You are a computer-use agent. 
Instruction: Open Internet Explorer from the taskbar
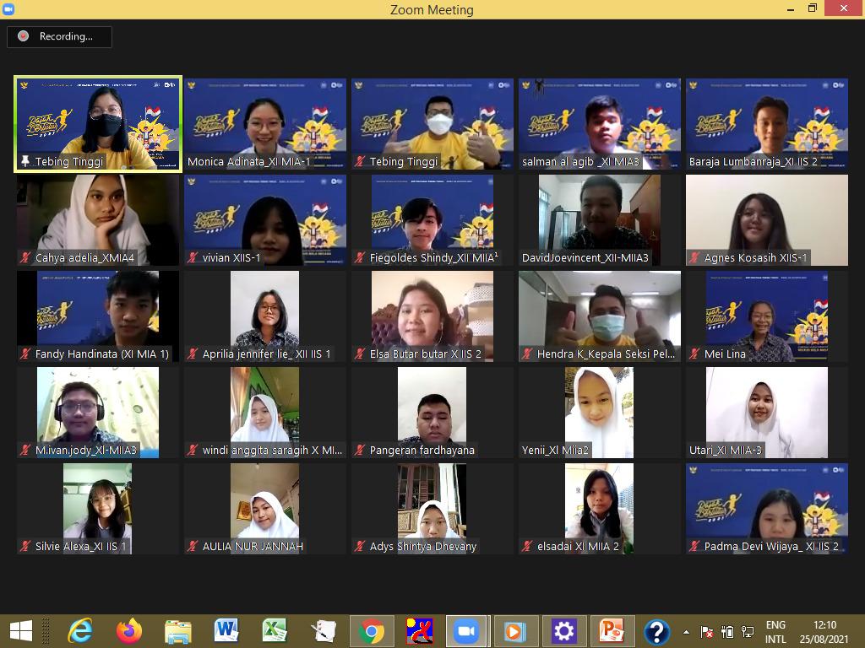click(x=80, y=631)
